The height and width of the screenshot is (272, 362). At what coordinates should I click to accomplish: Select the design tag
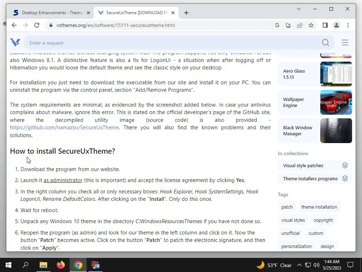point(327,246)
